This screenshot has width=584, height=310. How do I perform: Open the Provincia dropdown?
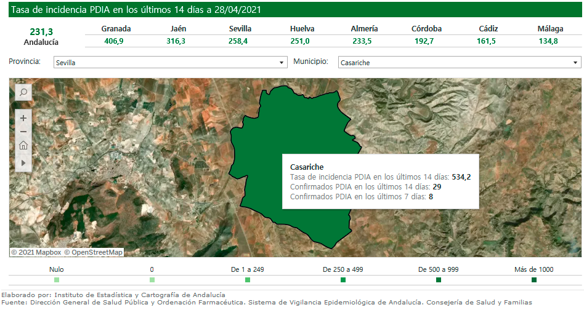click(x=170, y=63)
